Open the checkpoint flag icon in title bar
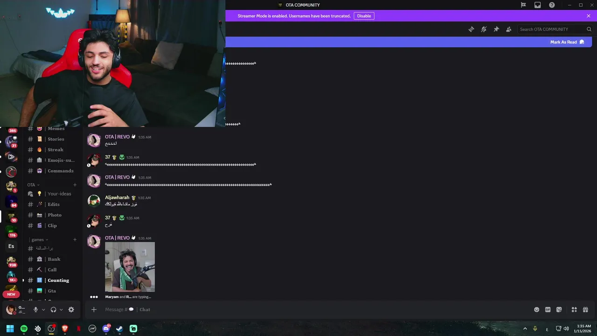This screenshot has width=597, height=336. 523,5
